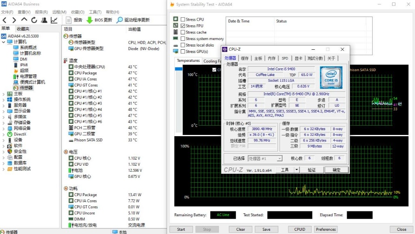415x234 pixels.
Task: Disable Stress FPU checkbox
Action: (183, 26)
